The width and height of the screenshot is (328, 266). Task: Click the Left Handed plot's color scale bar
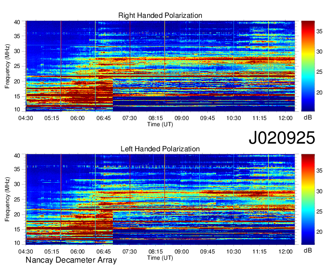[x=308, y=199]
